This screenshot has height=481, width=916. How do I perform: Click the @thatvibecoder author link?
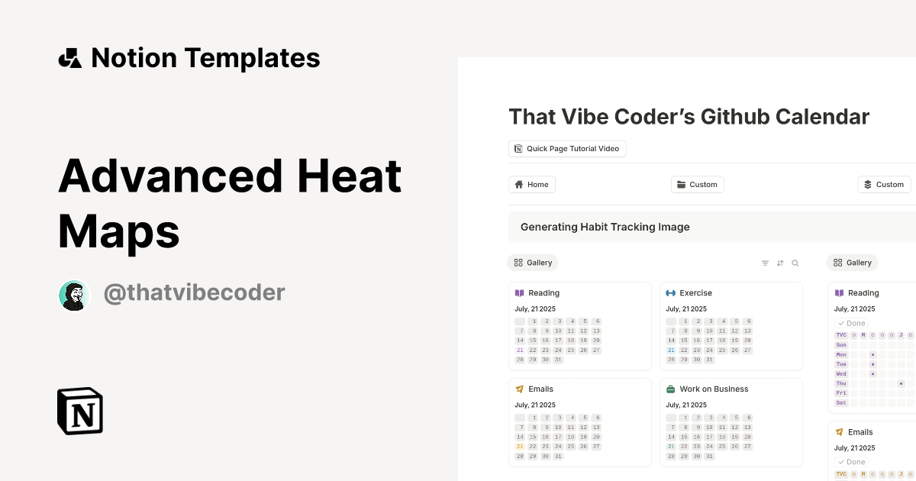point(194,292)
